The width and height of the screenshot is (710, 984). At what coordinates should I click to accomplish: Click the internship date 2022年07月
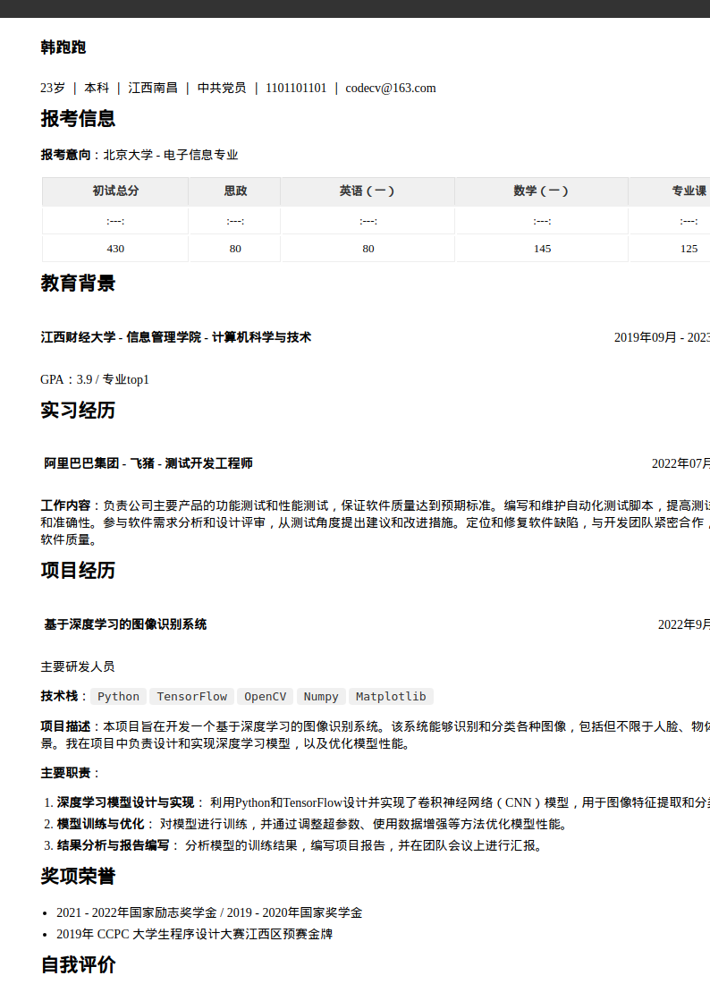(680, 463)
